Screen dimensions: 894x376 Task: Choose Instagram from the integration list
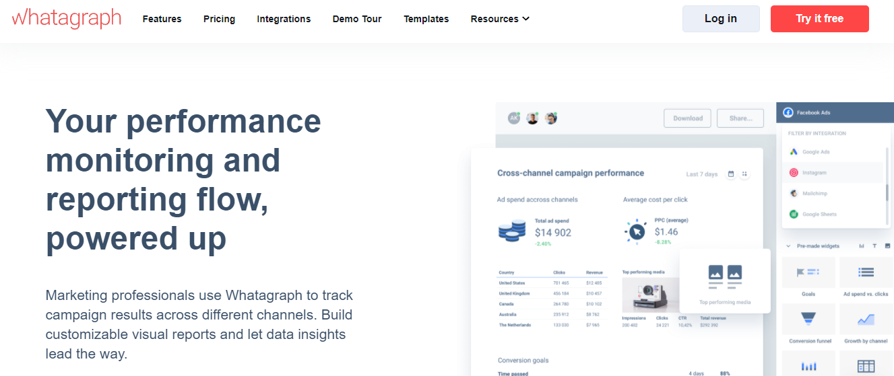(814, 173)
